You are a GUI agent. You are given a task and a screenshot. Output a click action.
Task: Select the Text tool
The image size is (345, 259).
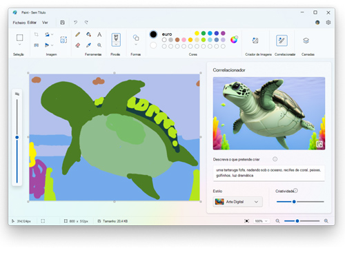tap(99, 34)
